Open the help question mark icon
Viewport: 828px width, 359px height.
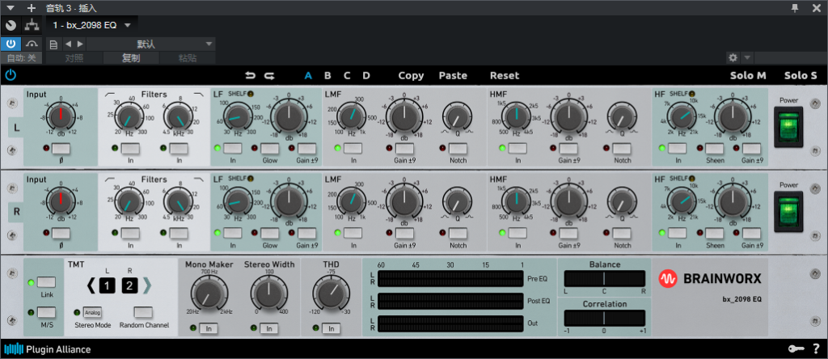coord(817,349)
